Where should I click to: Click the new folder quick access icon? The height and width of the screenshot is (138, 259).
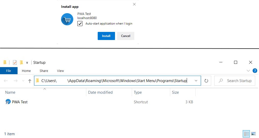click(21, 63)
